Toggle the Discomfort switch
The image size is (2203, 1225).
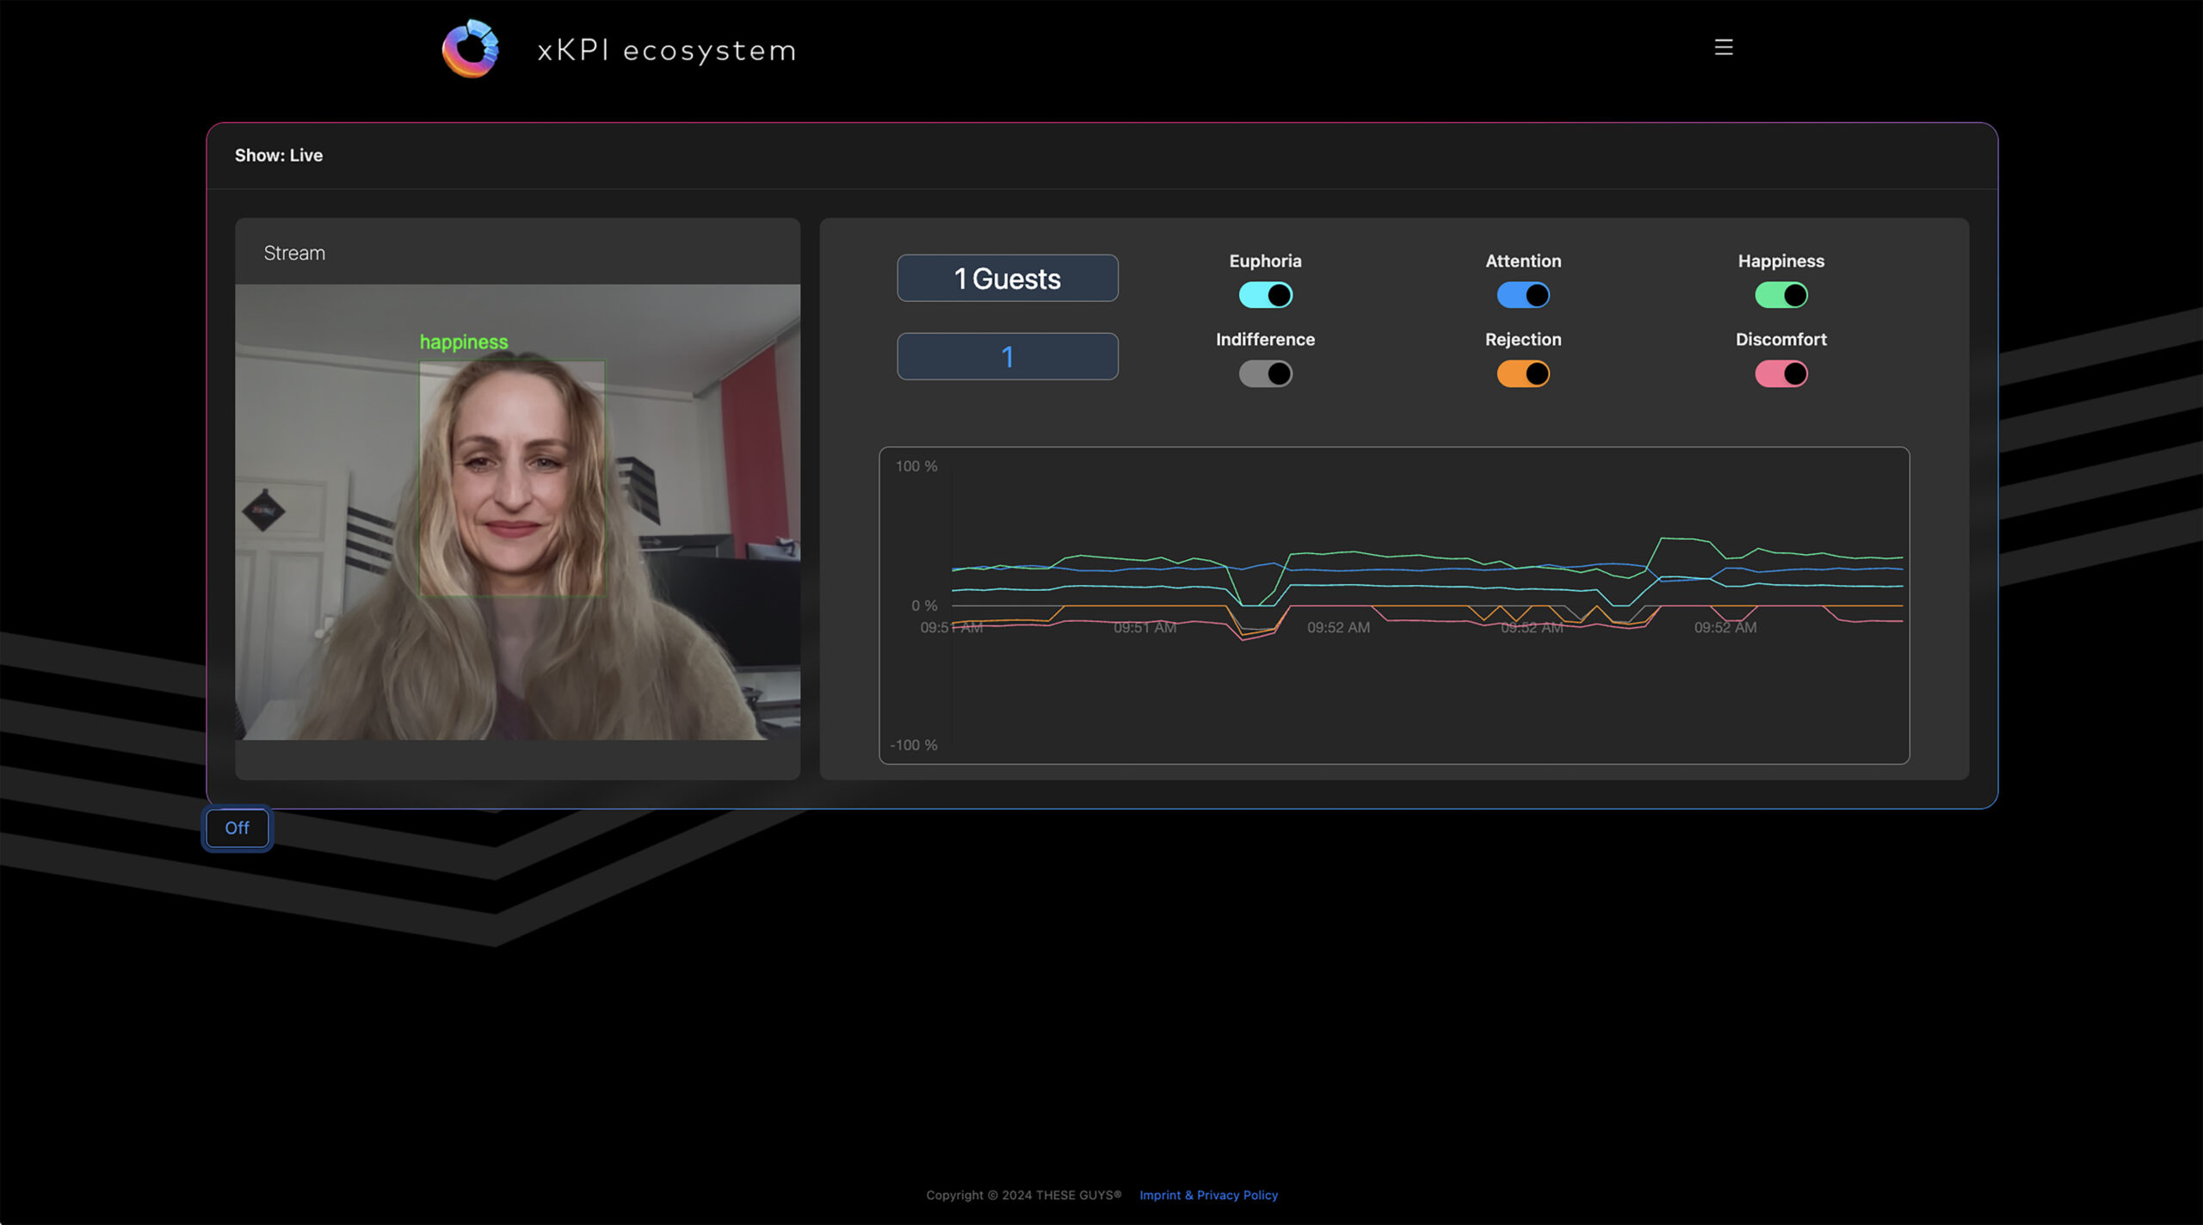1780,373
